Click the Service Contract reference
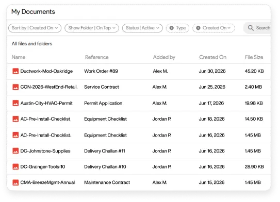Viewport: 280px width, 202px height. (x=102, y=87)
